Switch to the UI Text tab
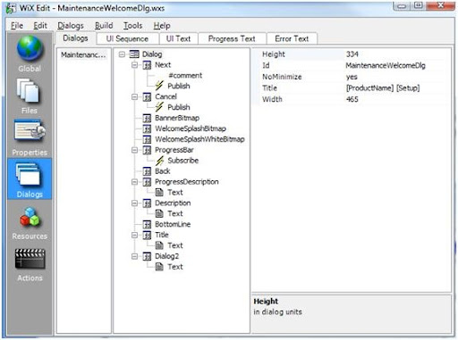This screenshot has width=458, height=340. pos(178,38)
